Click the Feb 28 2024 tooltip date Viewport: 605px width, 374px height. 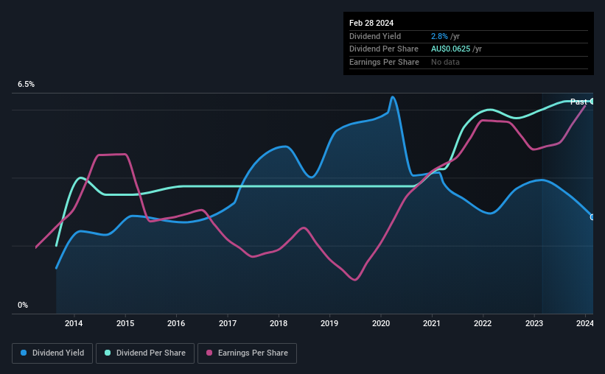coord(371,23)
